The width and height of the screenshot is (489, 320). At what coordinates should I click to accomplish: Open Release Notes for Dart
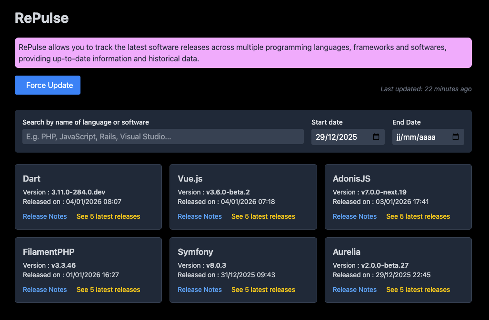click(45, 216)
